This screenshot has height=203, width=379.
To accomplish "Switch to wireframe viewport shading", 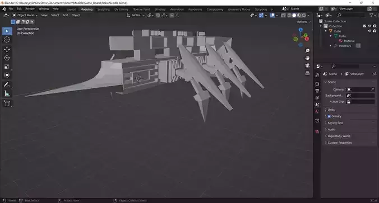I will coord(289,16).
